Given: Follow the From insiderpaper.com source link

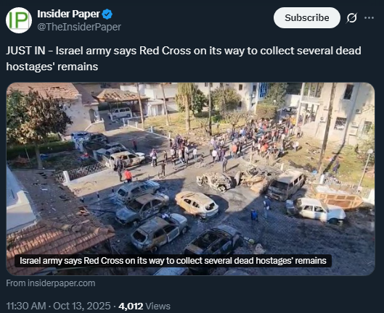Looking at the screenshot, I should point(51,283).
